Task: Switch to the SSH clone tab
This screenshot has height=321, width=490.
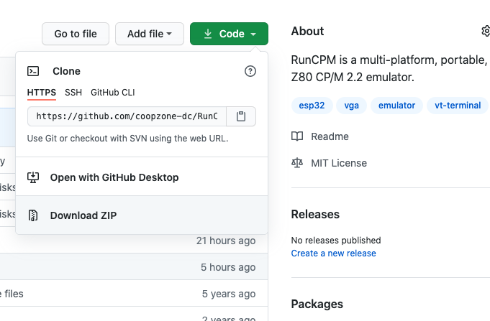Action: [x=73, y=93]
